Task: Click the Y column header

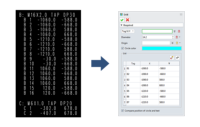Action: 169,63
